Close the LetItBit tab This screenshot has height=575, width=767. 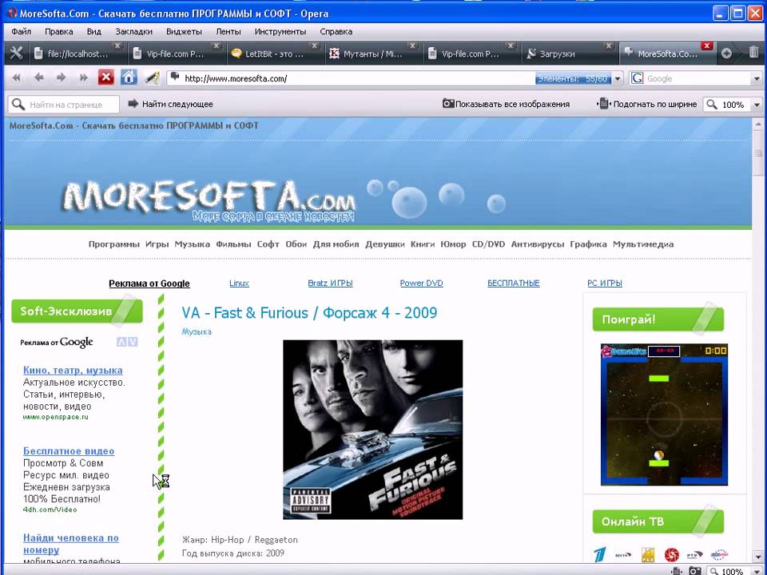click(314, 46)
